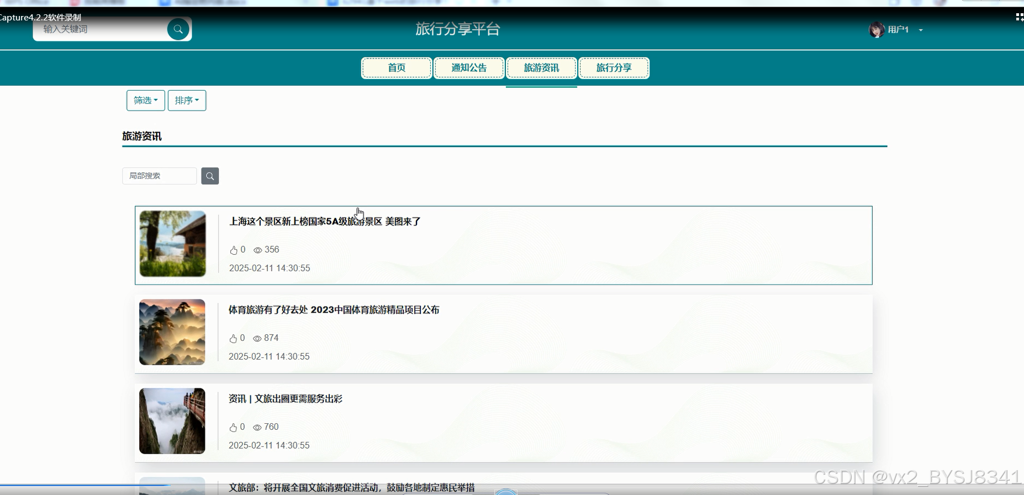Click the eye views icon beside 874

pos(257,339)
